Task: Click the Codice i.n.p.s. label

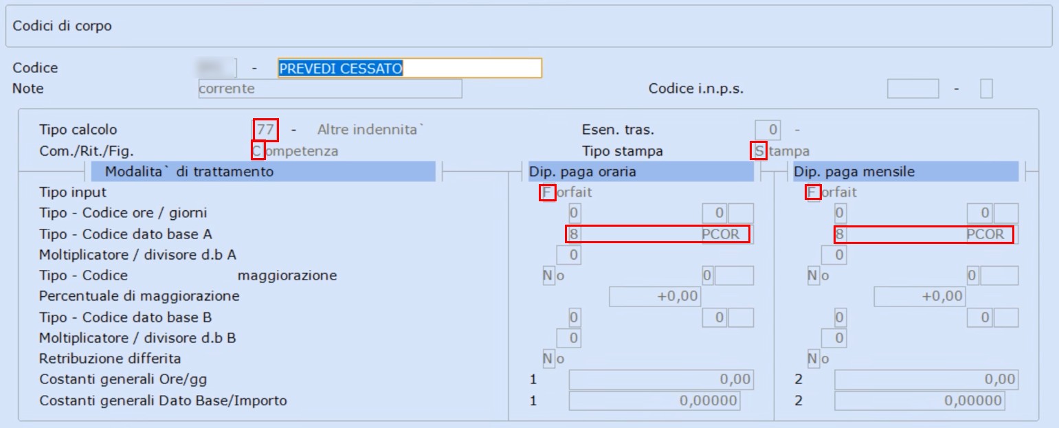Action: (x=696, y=89)
